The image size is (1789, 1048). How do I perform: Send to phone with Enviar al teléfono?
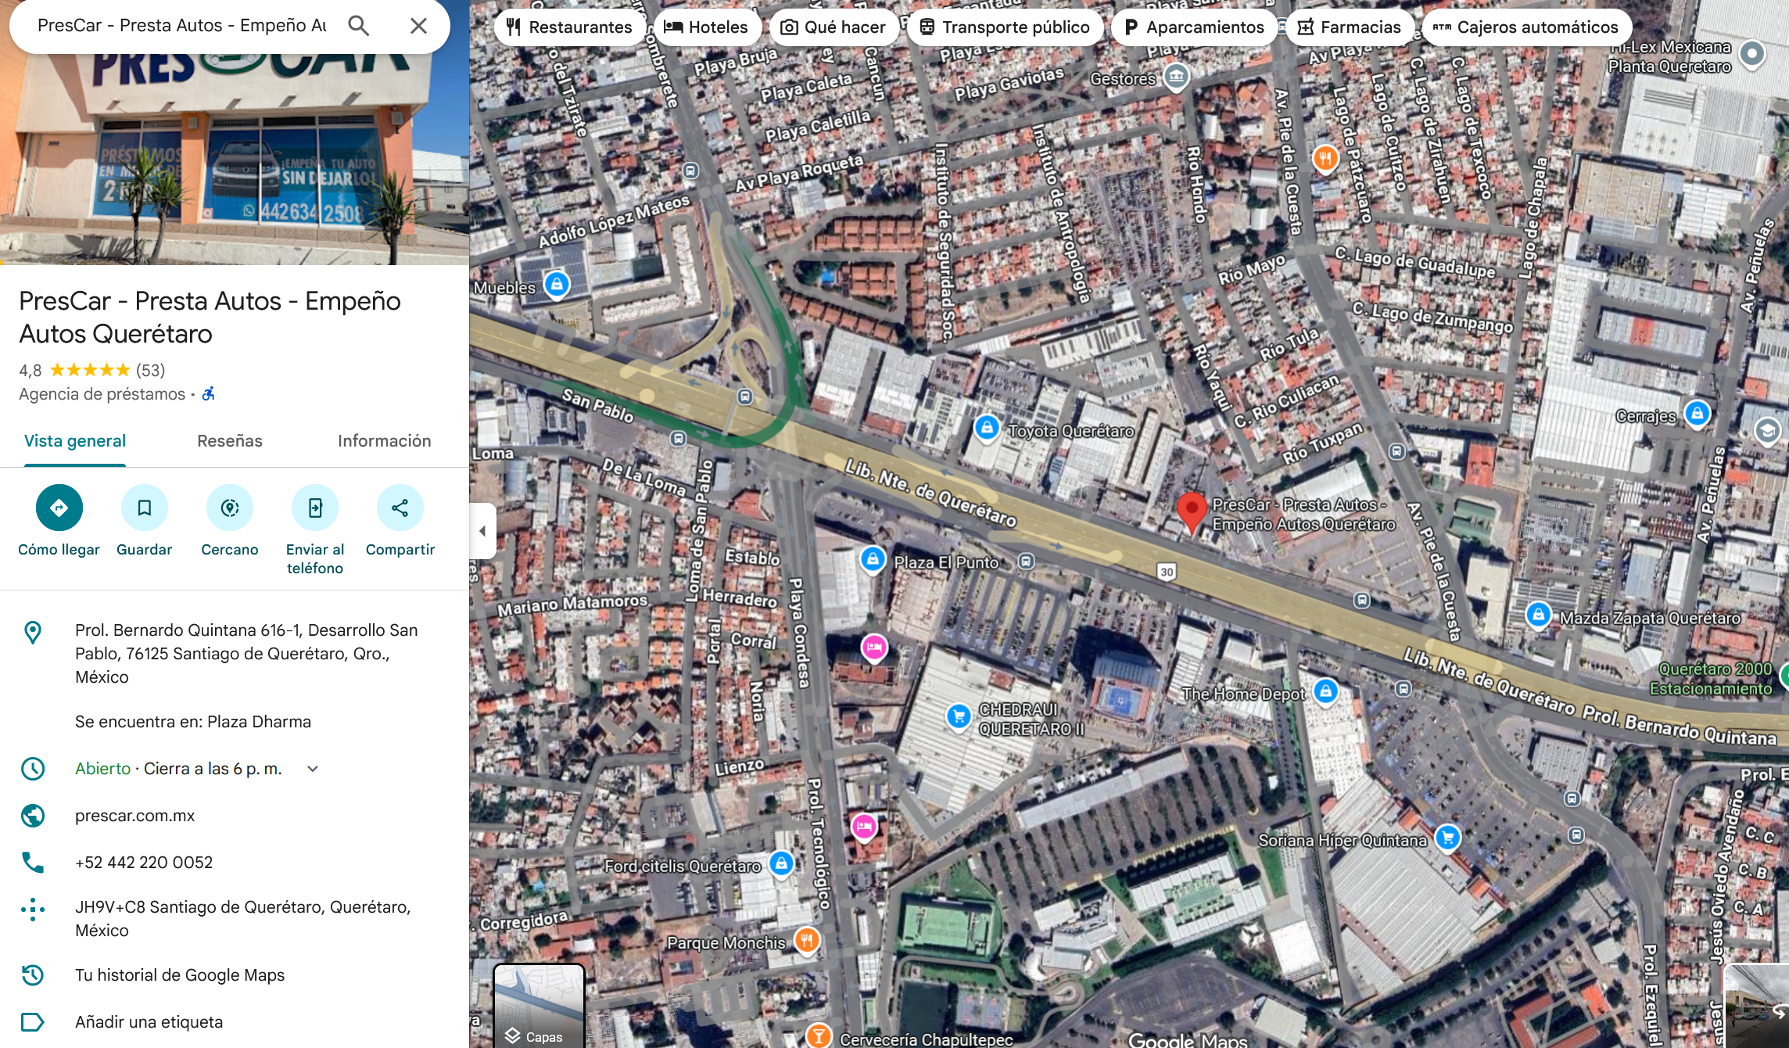[x=314, y=508]
